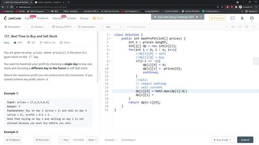This screenshot has width=259, height=145.
Task: Open the Store link with bag icon
Action: (98, 18)
